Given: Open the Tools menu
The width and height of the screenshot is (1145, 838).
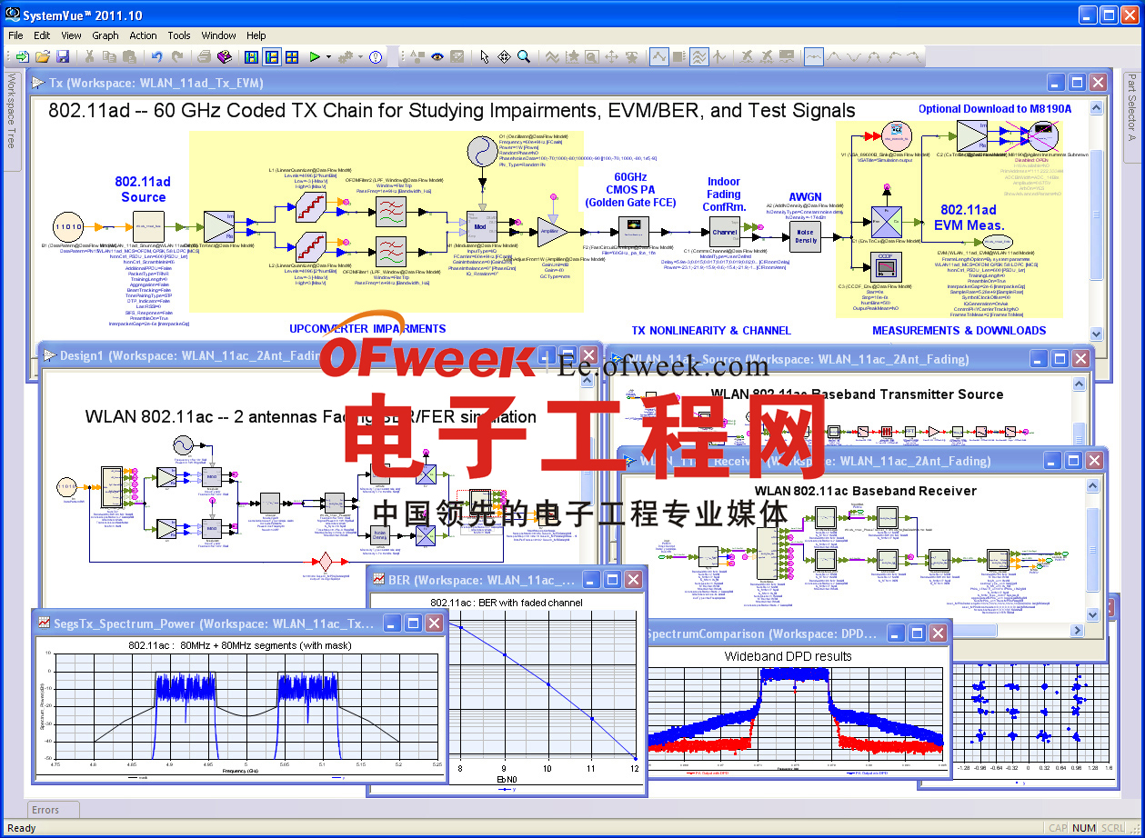Looking at the screenshot, I should coord(179,35).
